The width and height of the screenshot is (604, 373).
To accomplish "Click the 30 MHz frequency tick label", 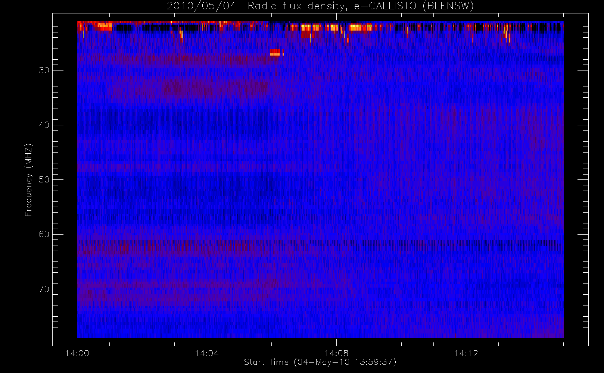I will pos(44,70).
